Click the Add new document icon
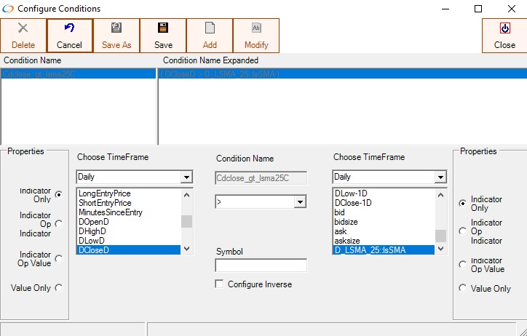 pos(210,28)
